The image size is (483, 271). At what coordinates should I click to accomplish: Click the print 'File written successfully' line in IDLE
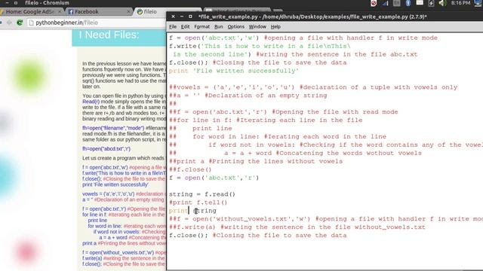(x=234, y=71)
